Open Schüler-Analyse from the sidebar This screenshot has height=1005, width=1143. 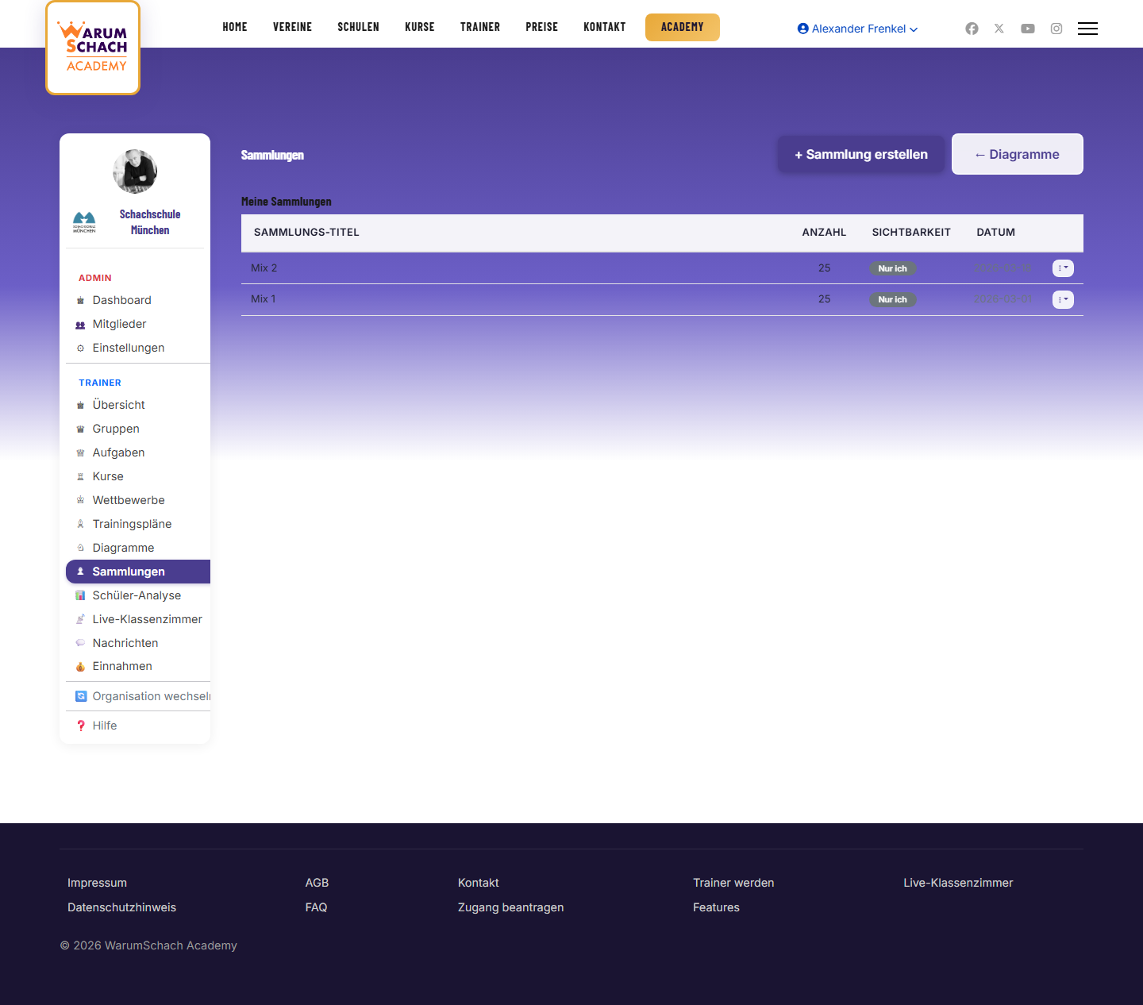[137, 595]
